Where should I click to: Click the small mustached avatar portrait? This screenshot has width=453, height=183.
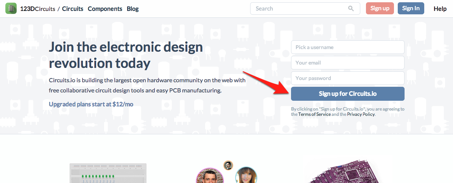228,165
